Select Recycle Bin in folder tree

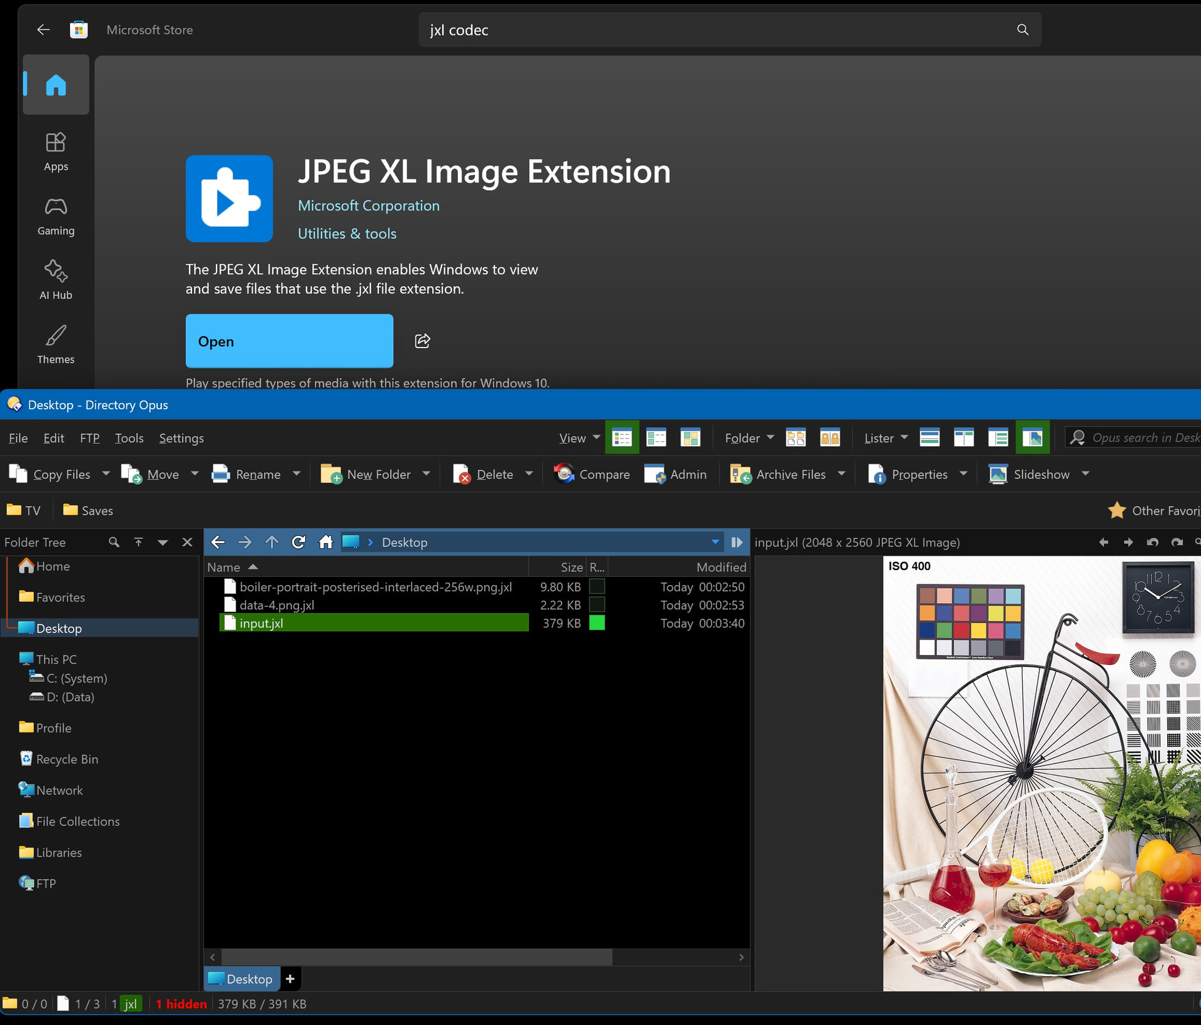pyautogui.click(x=59, y=759)
